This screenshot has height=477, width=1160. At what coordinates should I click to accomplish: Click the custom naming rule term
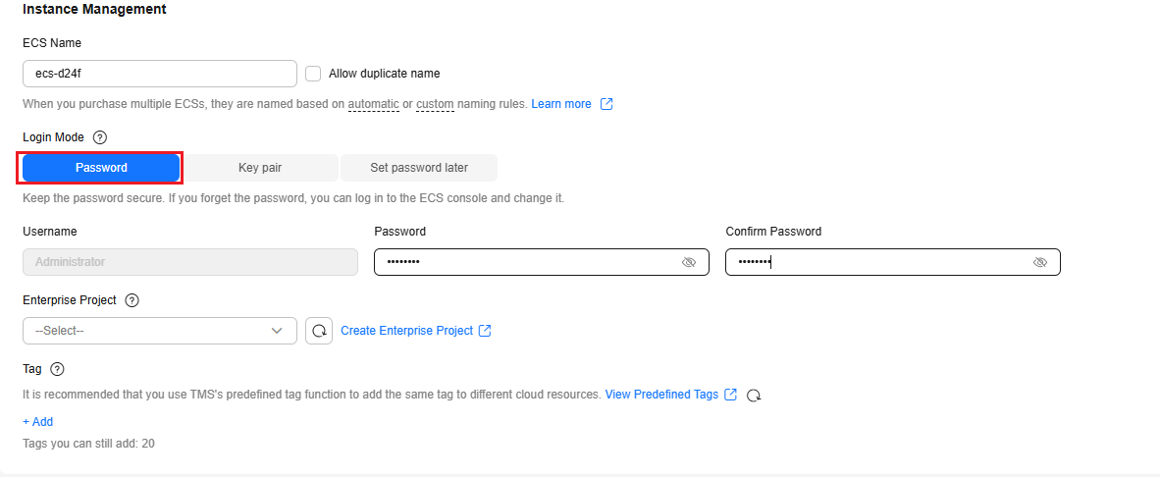435,104
